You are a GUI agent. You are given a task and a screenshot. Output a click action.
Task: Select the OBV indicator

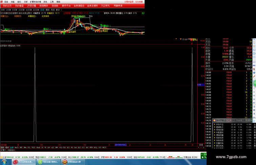[49, 147]
